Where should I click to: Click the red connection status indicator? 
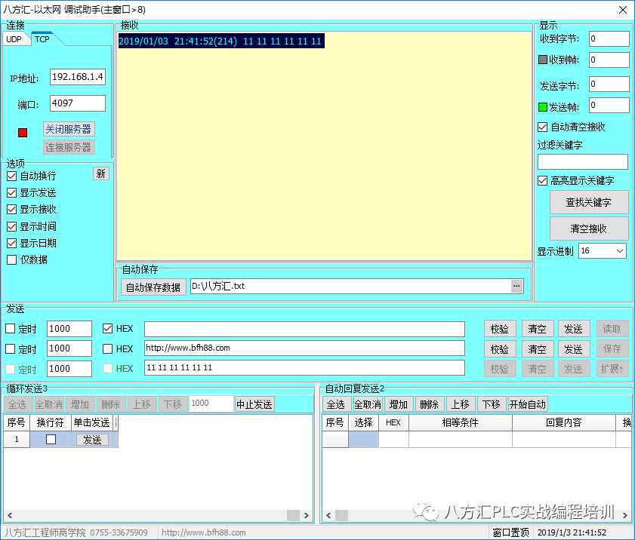[x=23, y=132]
